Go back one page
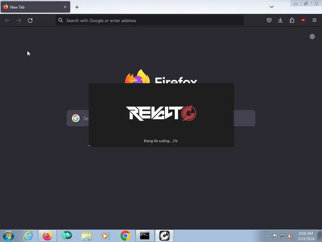This screenshot has width=322, height=242. pos(8,20)
